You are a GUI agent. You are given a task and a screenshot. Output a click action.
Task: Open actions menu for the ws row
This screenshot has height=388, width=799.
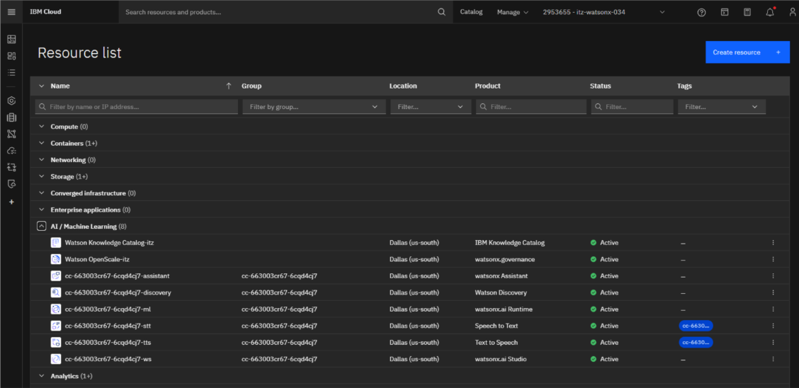773,359
